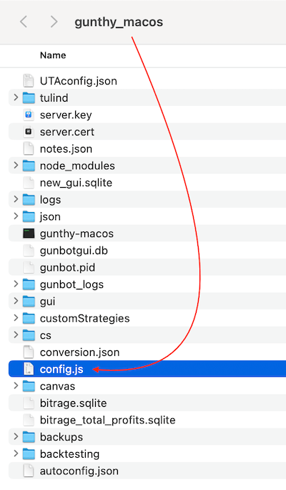The height and width of the screenshot is (490, 286).
Task: Select the bitrage.sqlite file name
Action: coord(74,403)
